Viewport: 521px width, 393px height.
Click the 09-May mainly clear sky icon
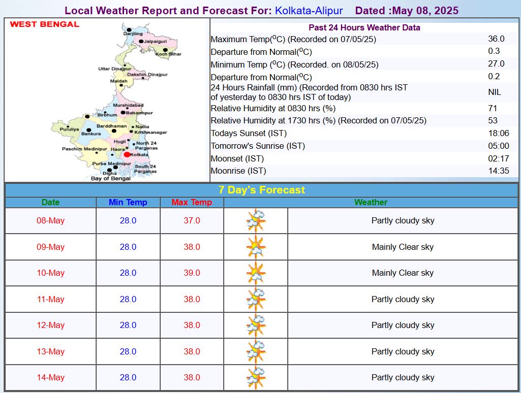255,247
